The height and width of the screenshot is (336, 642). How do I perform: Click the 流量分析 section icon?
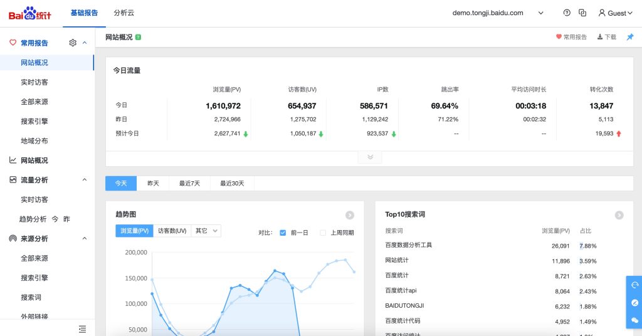pos(13,180)
